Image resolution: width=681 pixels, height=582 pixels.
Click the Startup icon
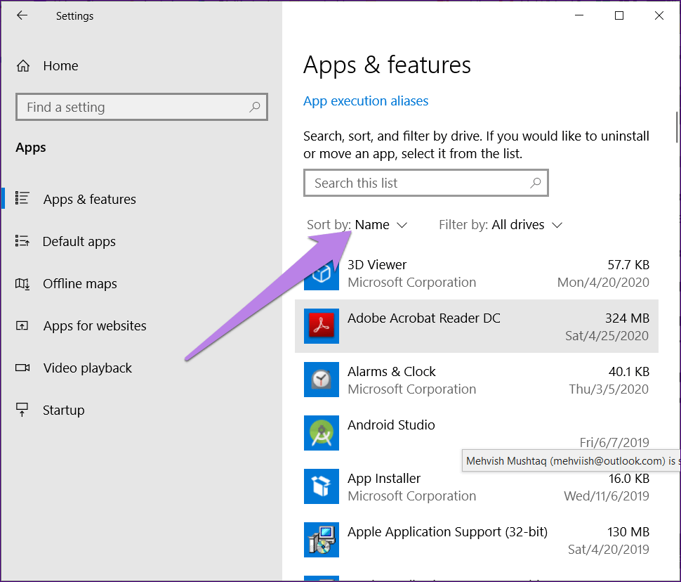point(22,410)
